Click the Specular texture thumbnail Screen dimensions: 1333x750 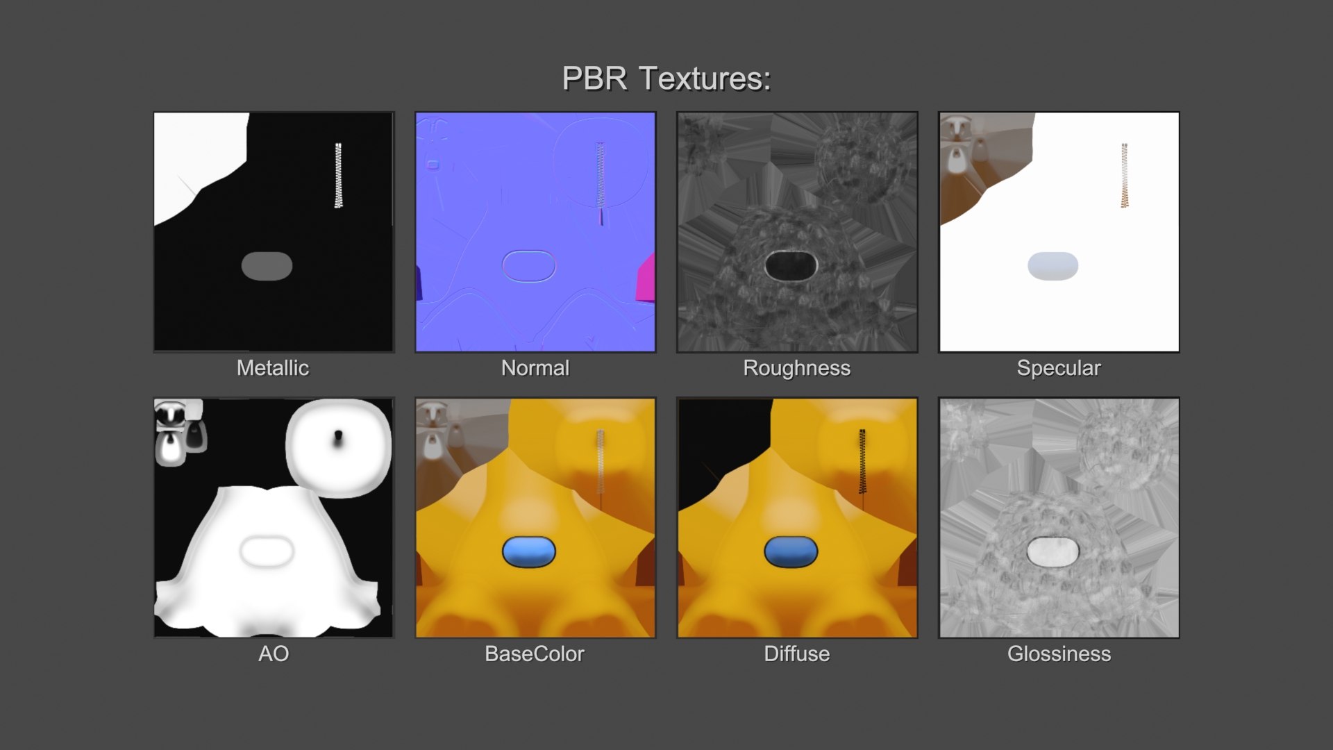tap(1059, 232)
